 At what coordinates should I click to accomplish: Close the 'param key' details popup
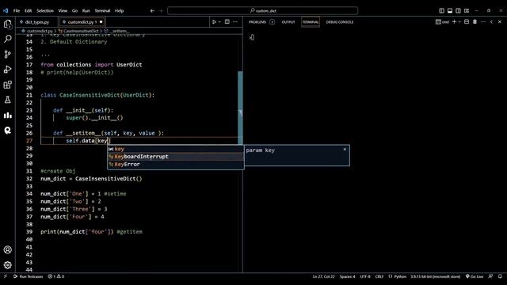point(345,150)
